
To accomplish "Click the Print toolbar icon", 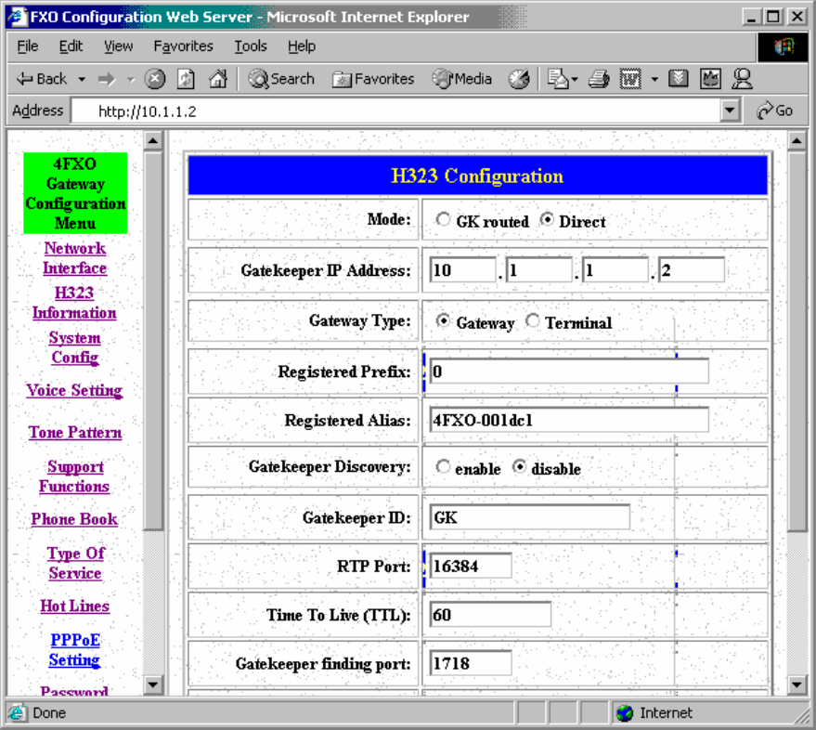I will pos(599,80).
